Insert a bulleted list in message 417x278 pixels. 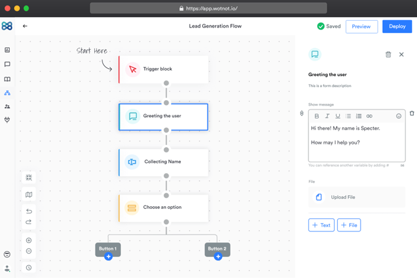coord(348,116)
